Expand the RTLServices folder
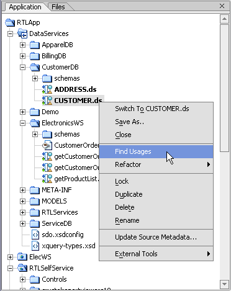This screenshot has width=231, height=291. coord(22,212)
